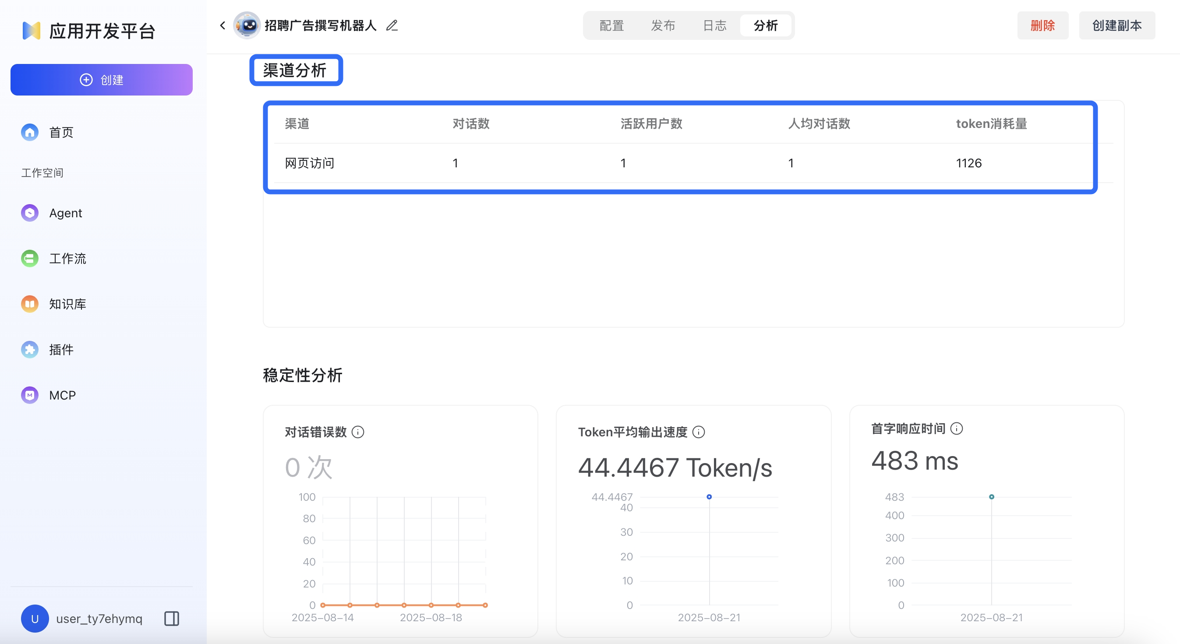
Task: Click the robot avatar thumbnail
Action: (x=247, y=25)
